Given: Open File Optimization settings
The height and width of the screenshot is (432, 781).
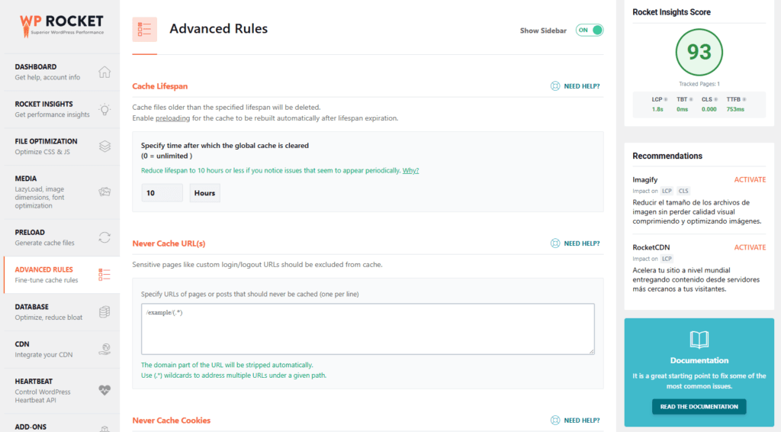Looking at the screenshot, I should pos(62,147).
